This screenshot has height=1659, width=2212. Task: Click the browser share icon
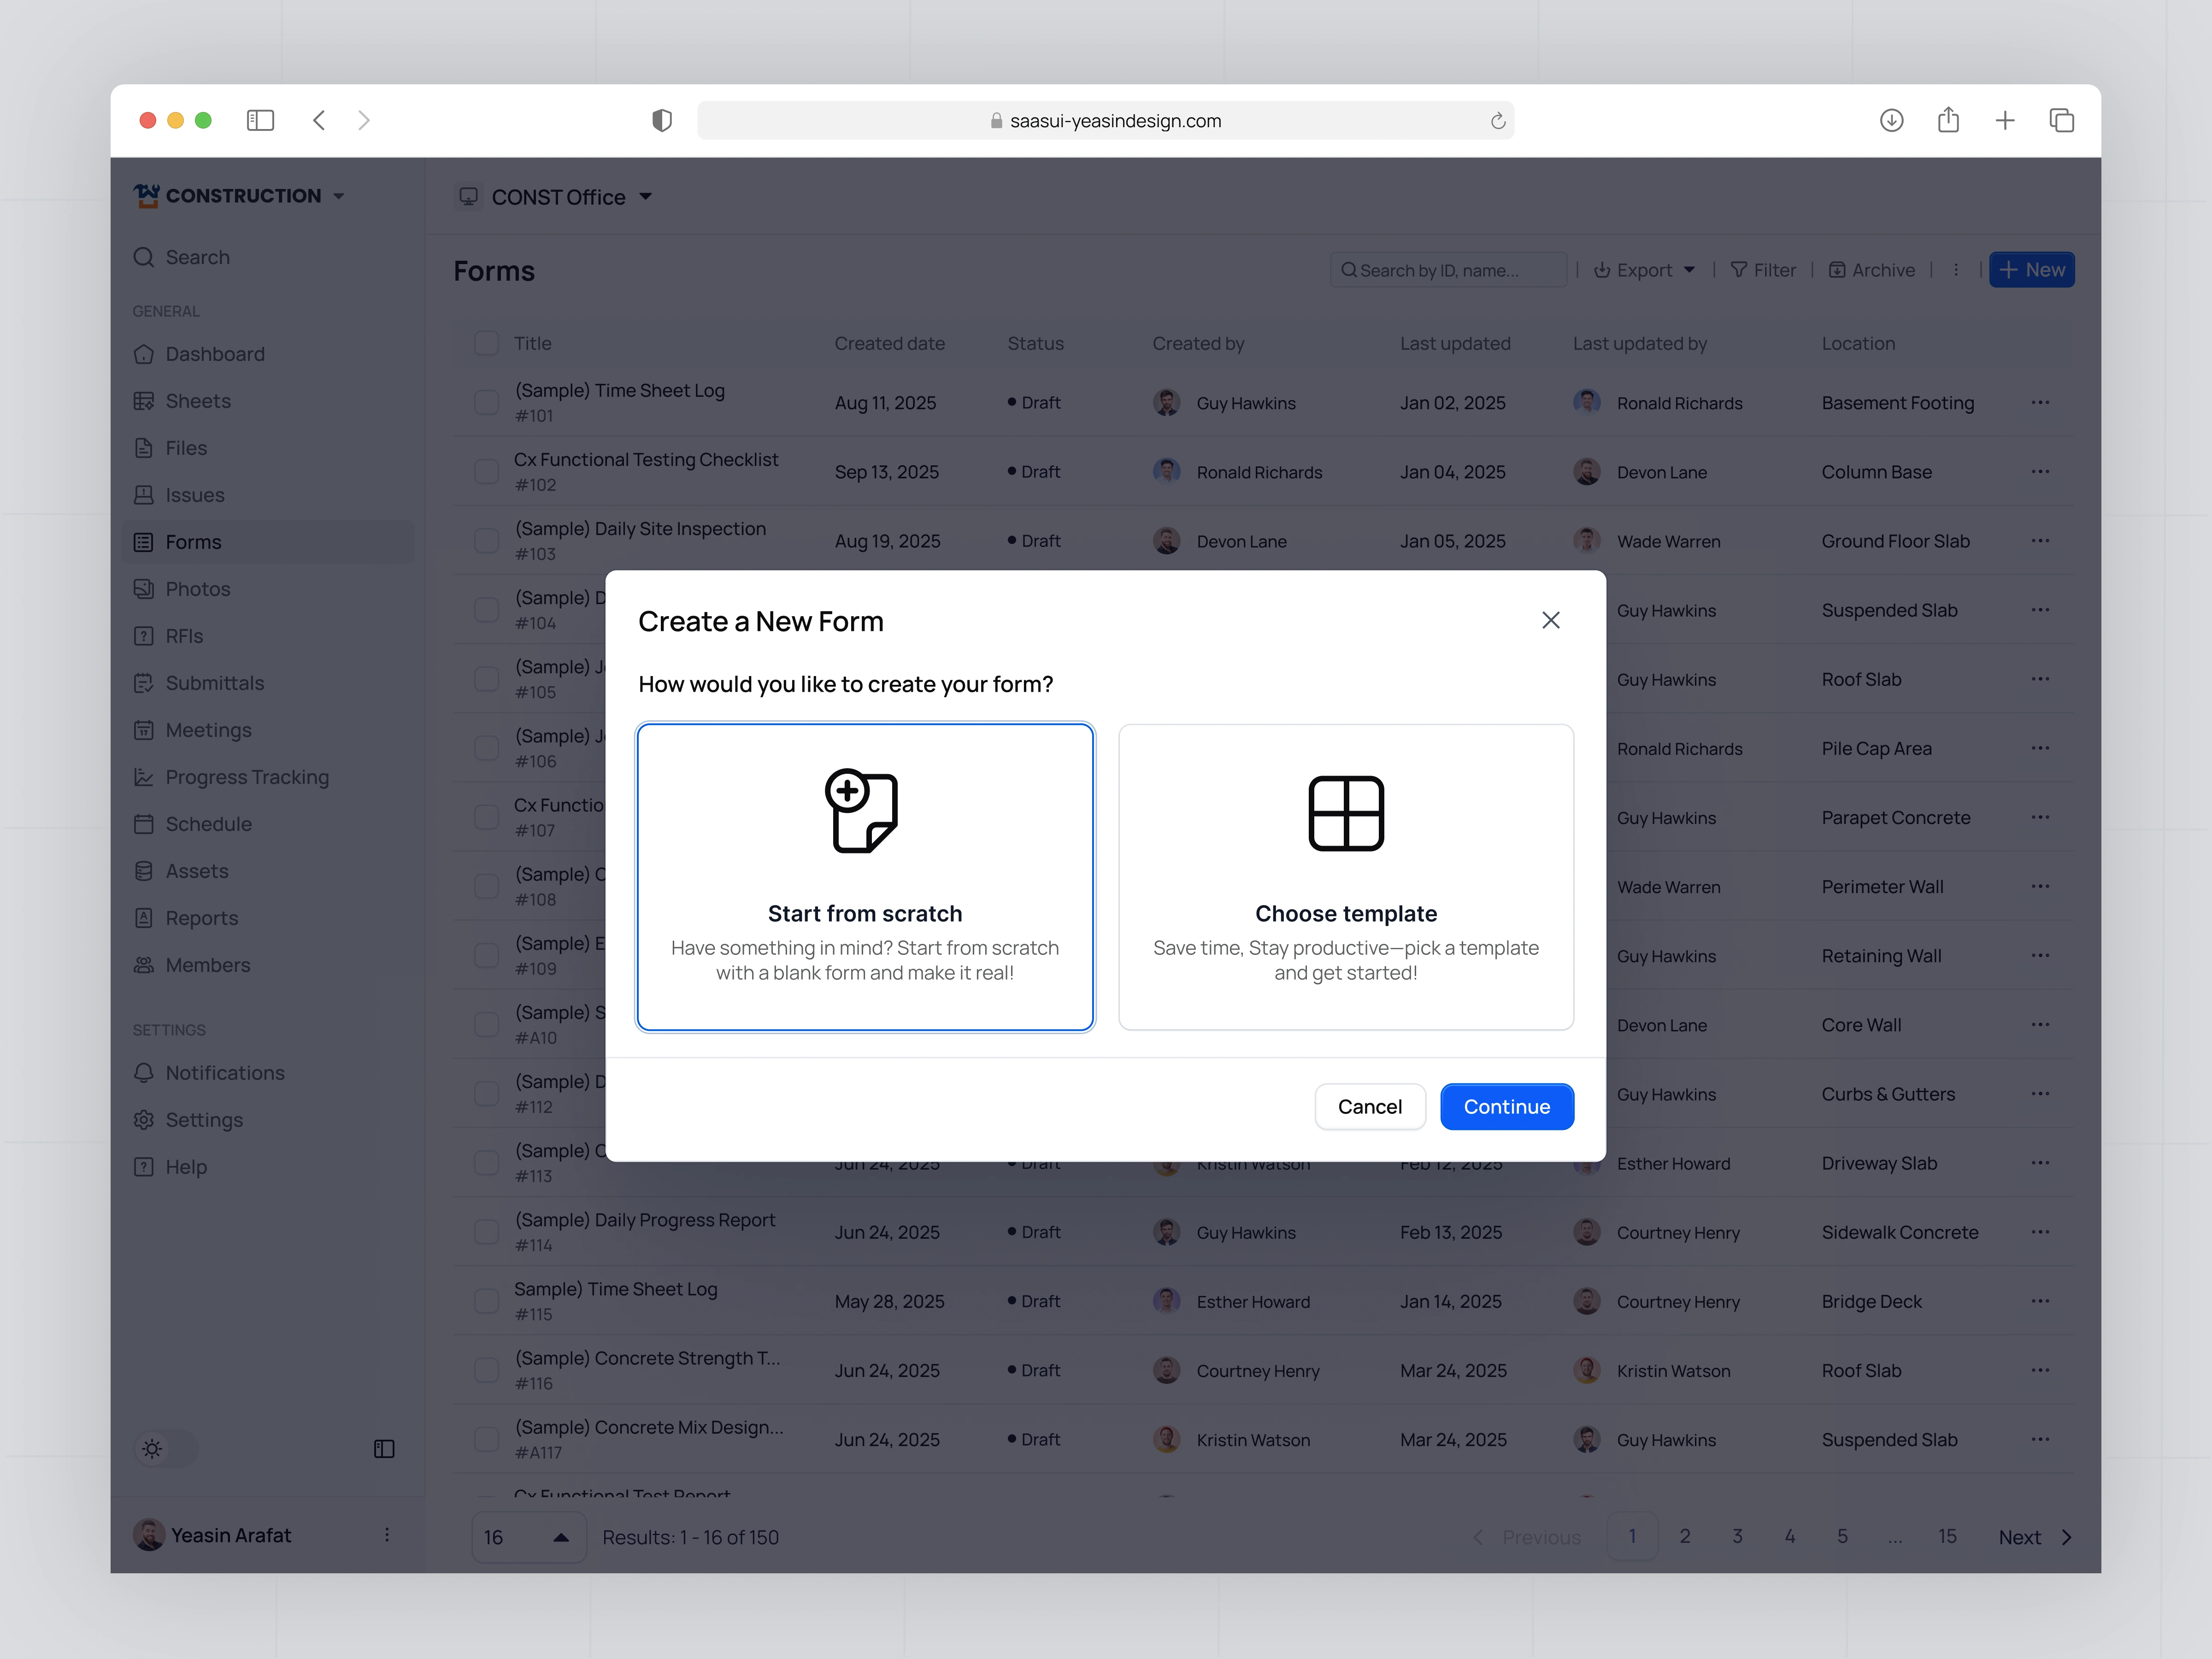click(x=1948, y=120)
